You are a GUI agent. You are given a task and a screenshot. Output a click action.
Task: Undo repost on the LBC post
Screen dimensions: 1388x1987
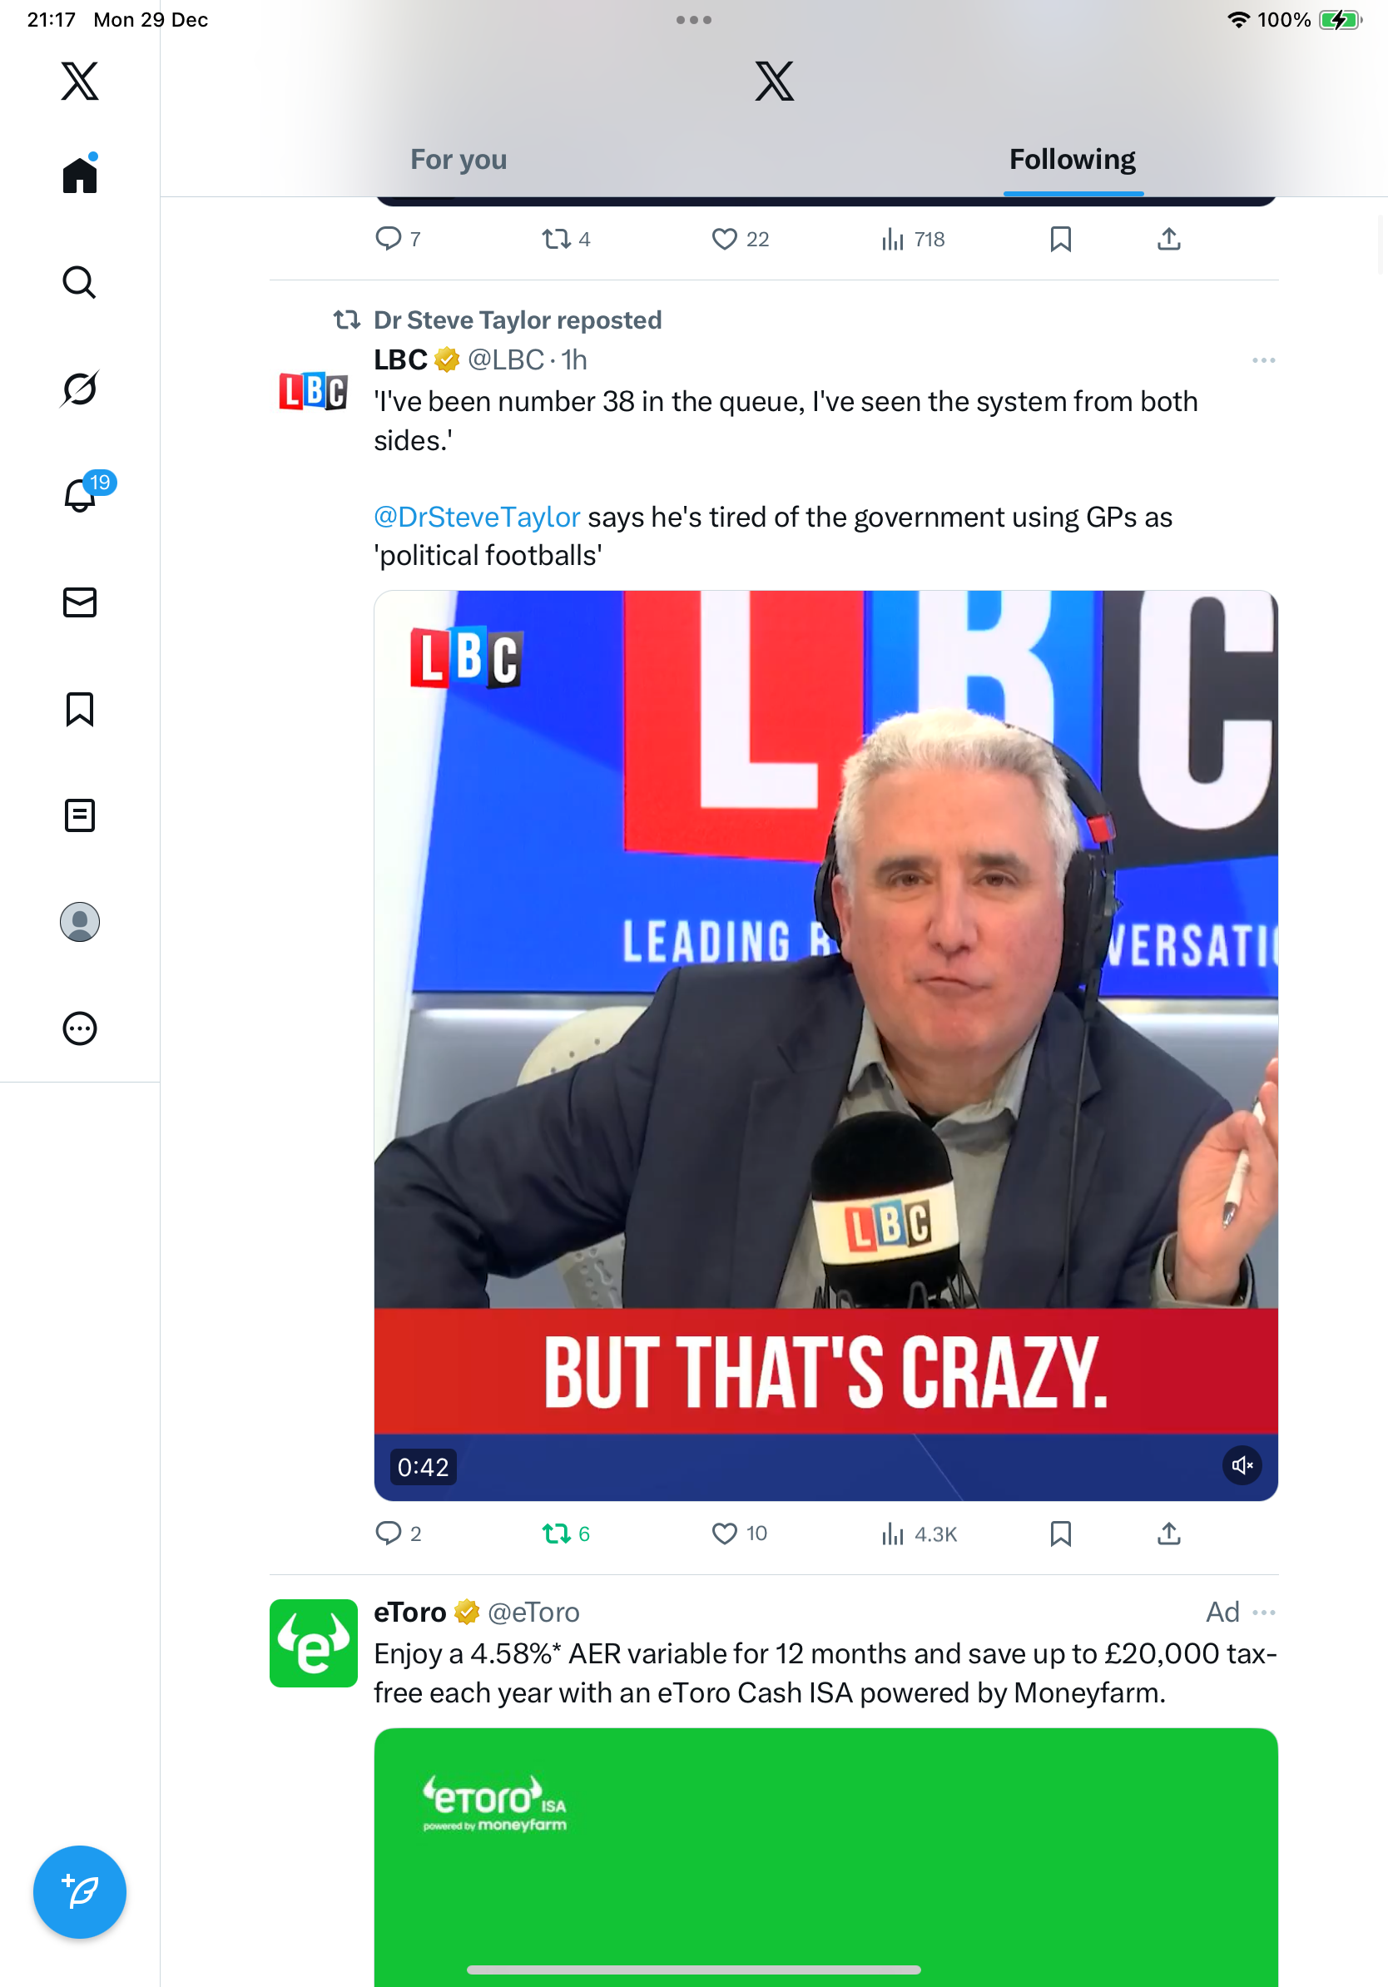(x=556, y=1534)
